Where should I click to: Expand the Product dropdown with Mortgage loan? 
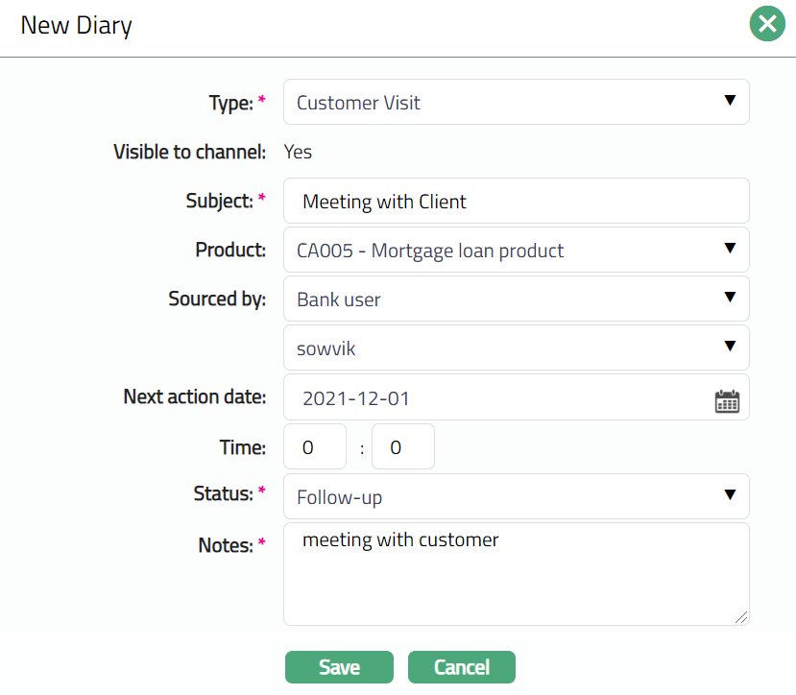coord(516,251)
